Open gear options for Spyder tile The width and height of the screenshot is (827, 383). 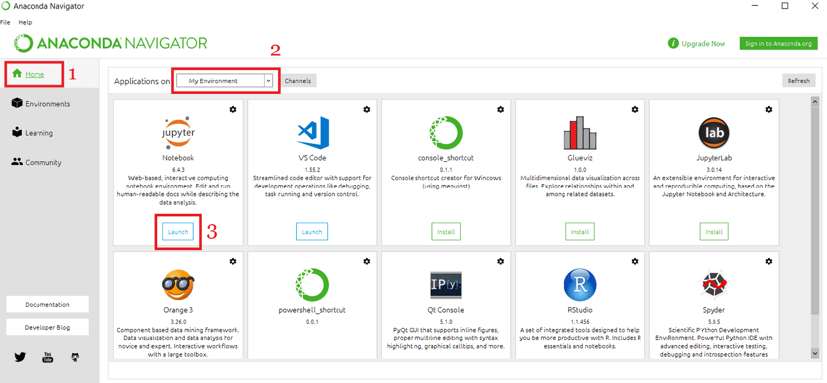[768, 262]
